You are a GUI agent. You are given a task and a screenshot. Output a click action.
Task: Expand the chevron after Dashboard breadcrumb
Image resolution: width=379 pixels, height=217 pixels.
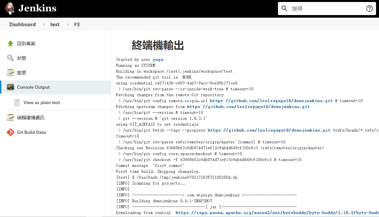click(44, 24)
